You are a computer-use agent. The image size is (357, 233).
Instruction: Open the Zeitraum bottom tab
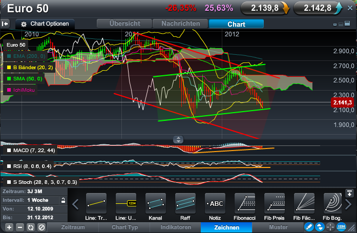coord(73,227)
